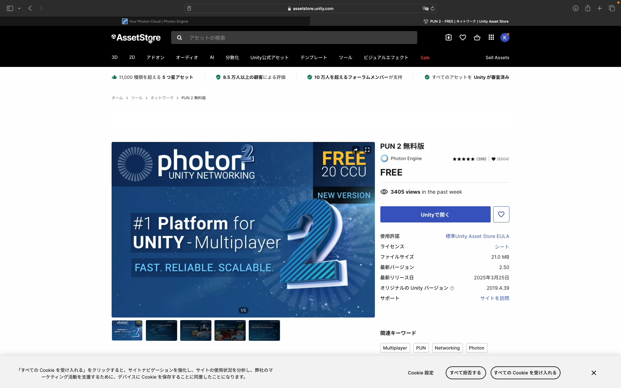The width and height of the screenshot is (621, 388).
Task: Open the shopping cart icon
Action: [477, 38]
